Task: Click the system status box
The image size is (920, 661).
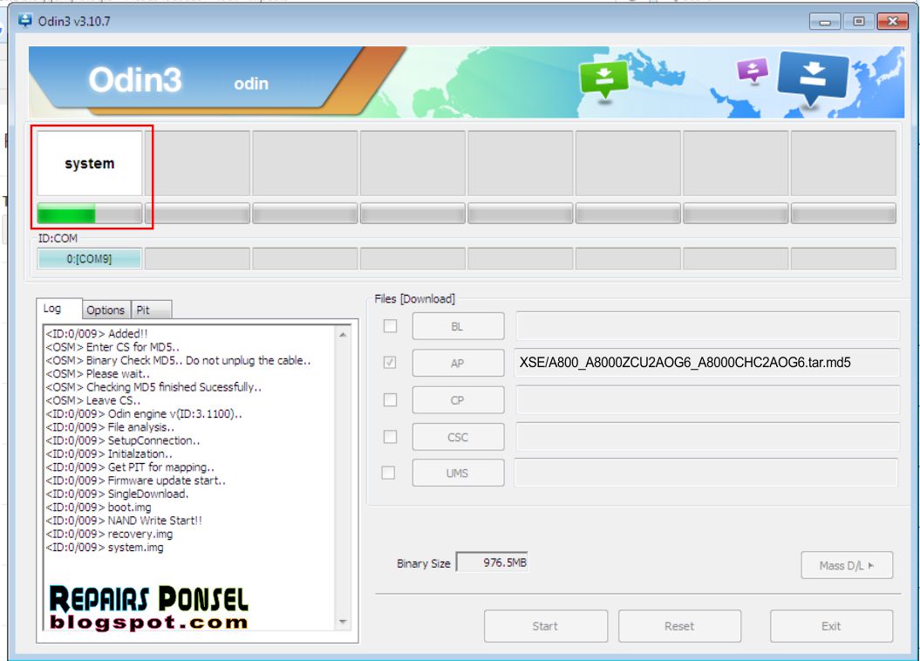Action: click(x=89, y=163)
